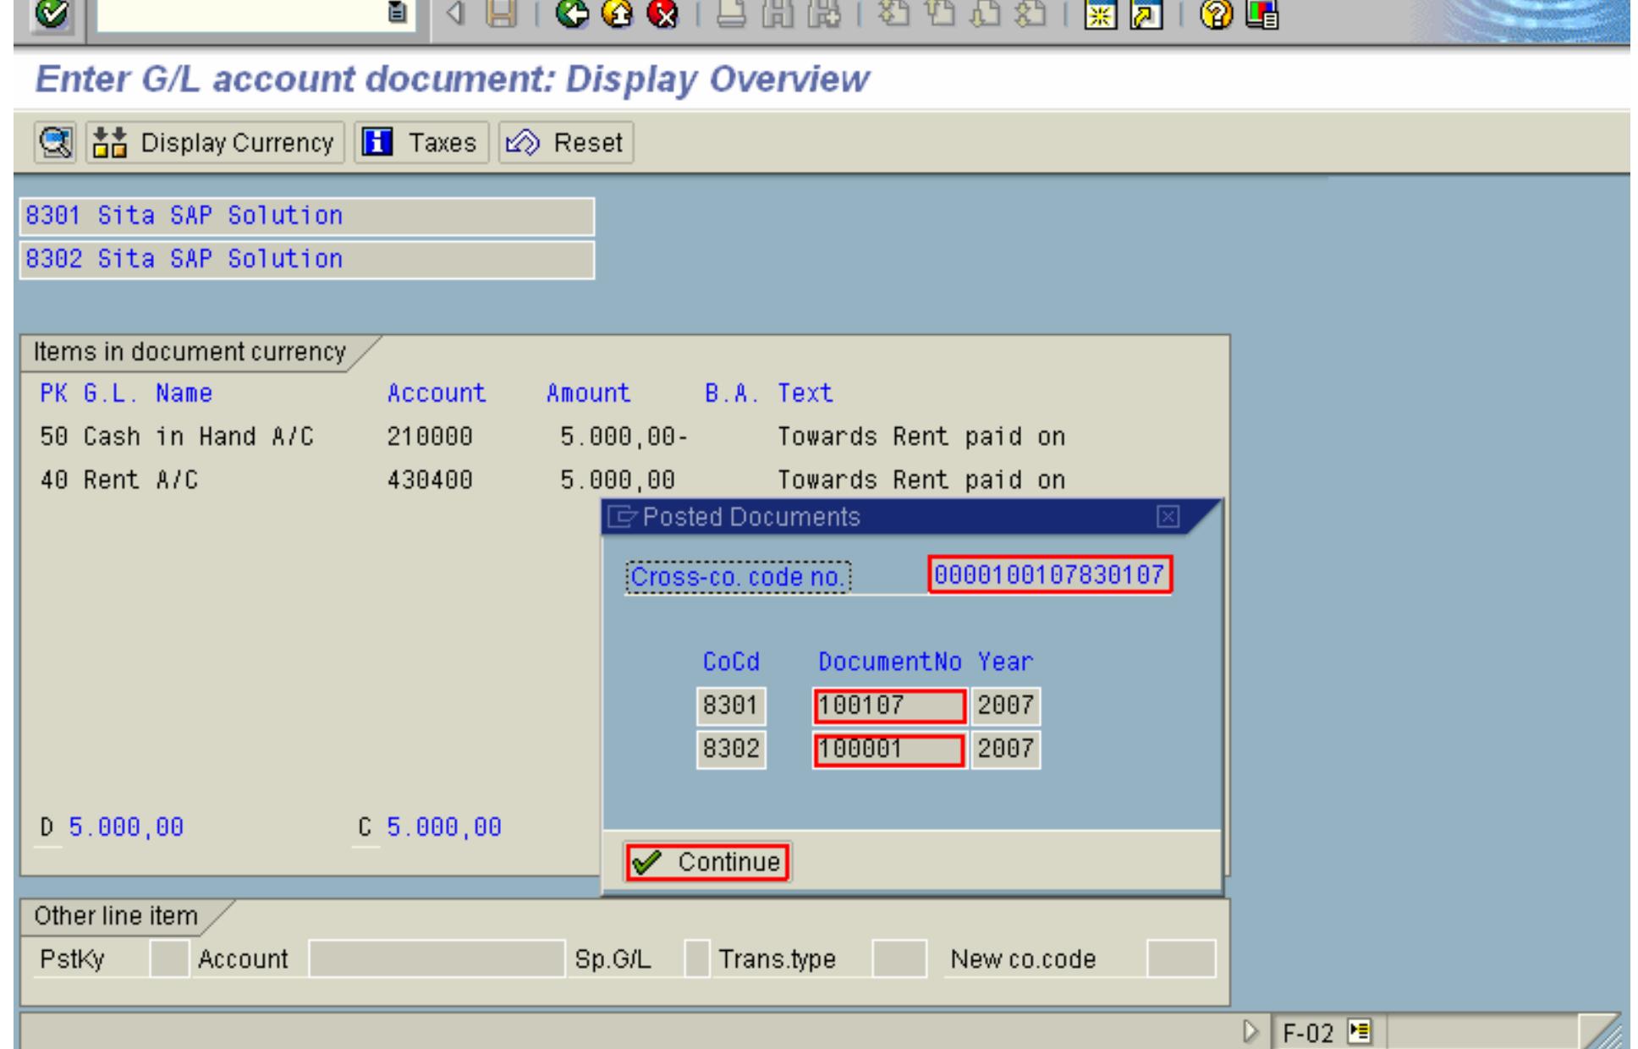The width and height of the screenshot is (1638, 1049).
Task: Click the credit amount 5.000,00- in Cash row
Action: point(624,437)
